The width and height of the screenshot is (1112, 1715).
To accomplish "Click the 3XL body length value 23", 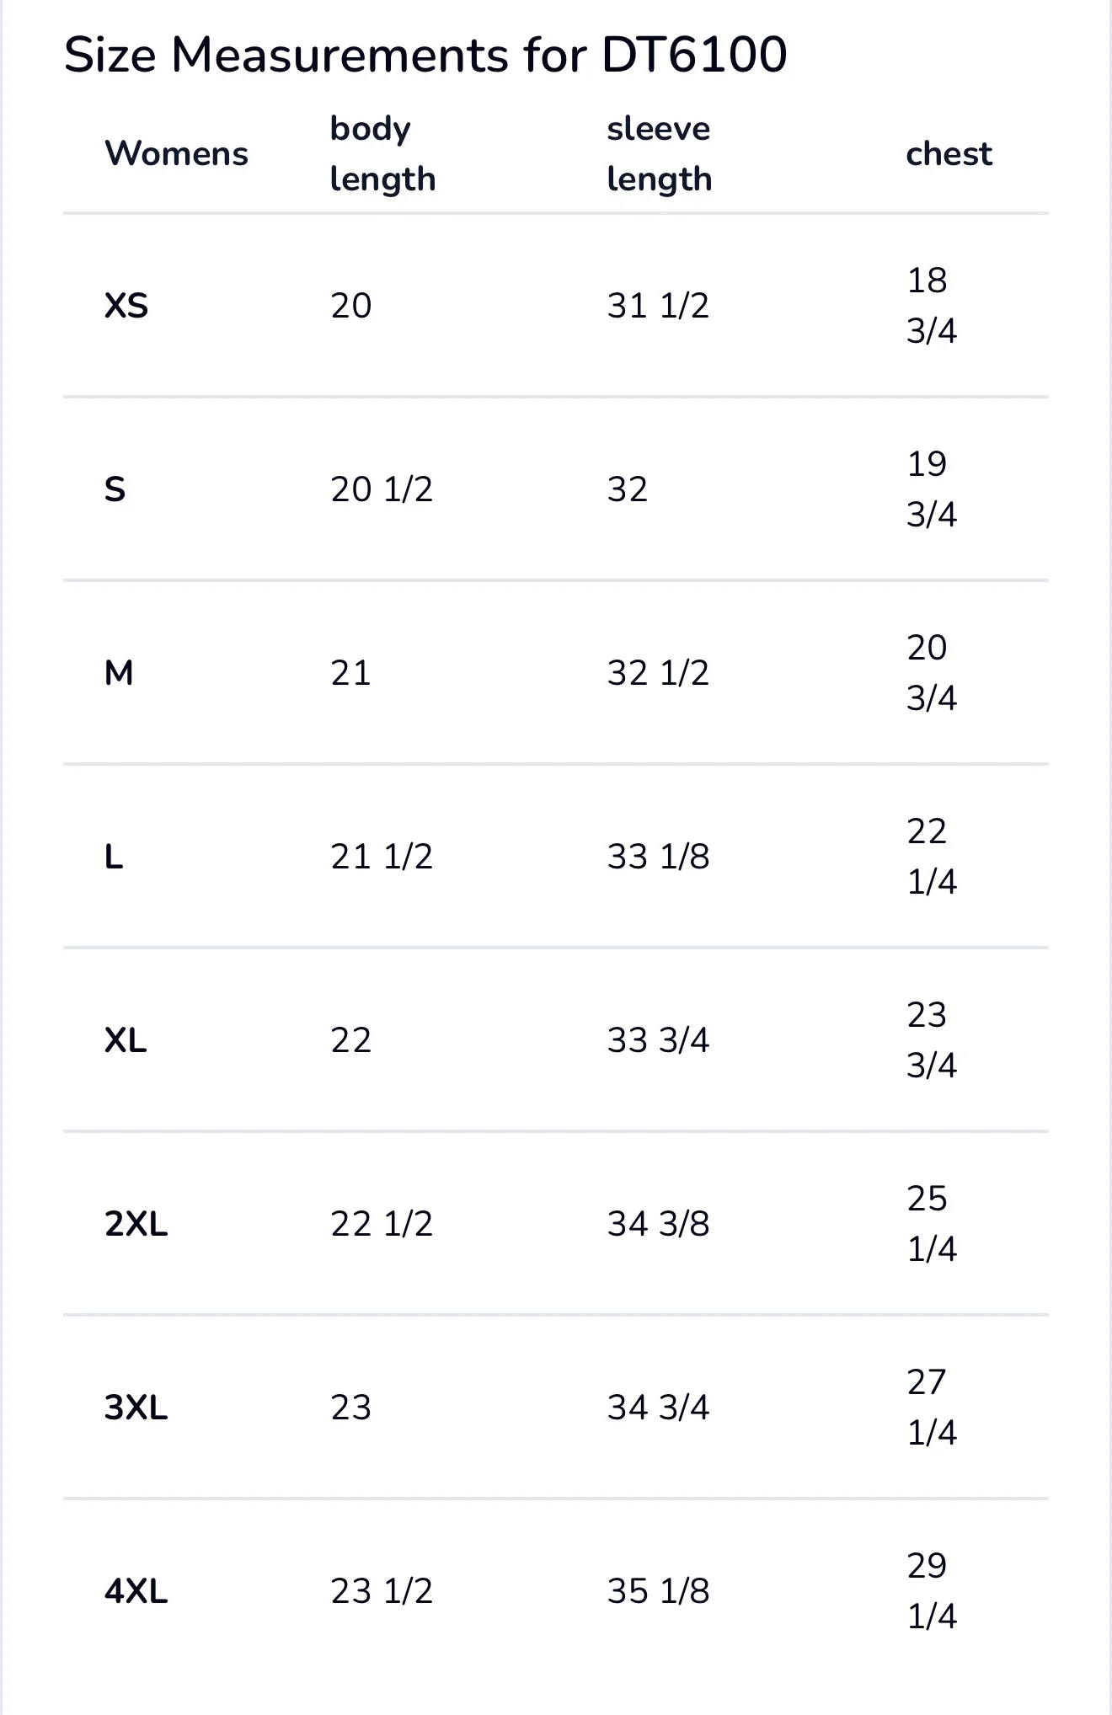I will point(350,1408).
